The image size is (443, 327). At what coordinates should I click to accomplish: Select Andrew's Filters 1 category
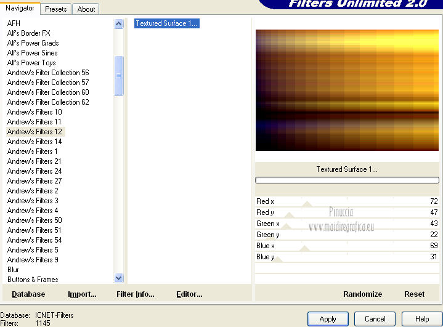(x=32, y=151)
